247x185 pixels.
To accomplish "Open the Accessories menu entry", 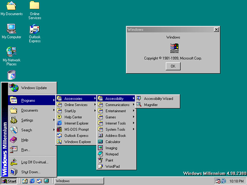I will [76, 99].
